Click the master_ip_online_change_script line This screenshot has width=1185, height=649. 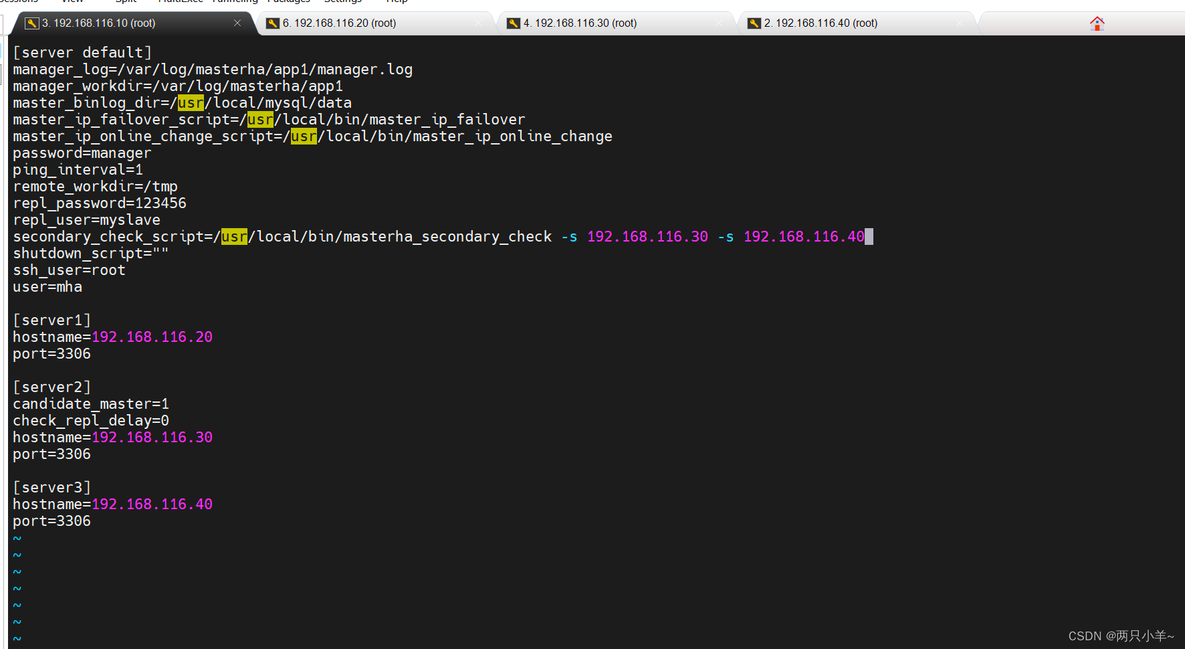[312, 136]
